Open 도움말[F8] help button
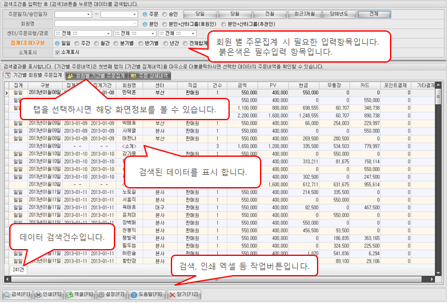Screen dimensions: 447x303 coord(147,294)
